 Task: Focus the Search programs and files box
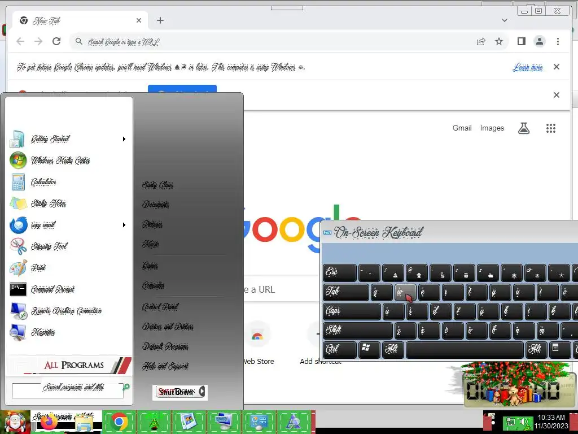click(68, 390)
